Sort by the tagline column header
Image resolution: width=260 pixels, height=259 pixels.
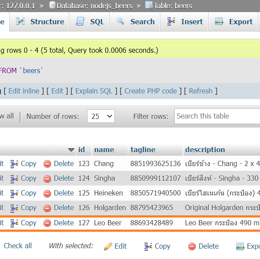(x=143, y=150)
